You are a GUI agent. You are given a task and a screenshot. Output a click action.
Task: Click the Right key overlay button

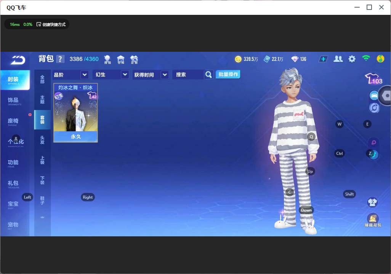click(x=88, y=197)
